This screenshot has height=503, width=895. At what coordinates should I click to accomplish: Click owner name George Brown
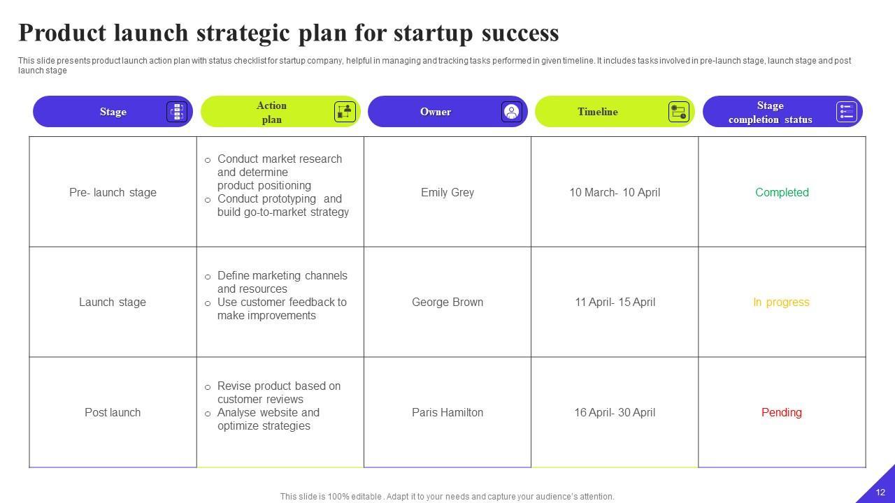tap(447, 302)
